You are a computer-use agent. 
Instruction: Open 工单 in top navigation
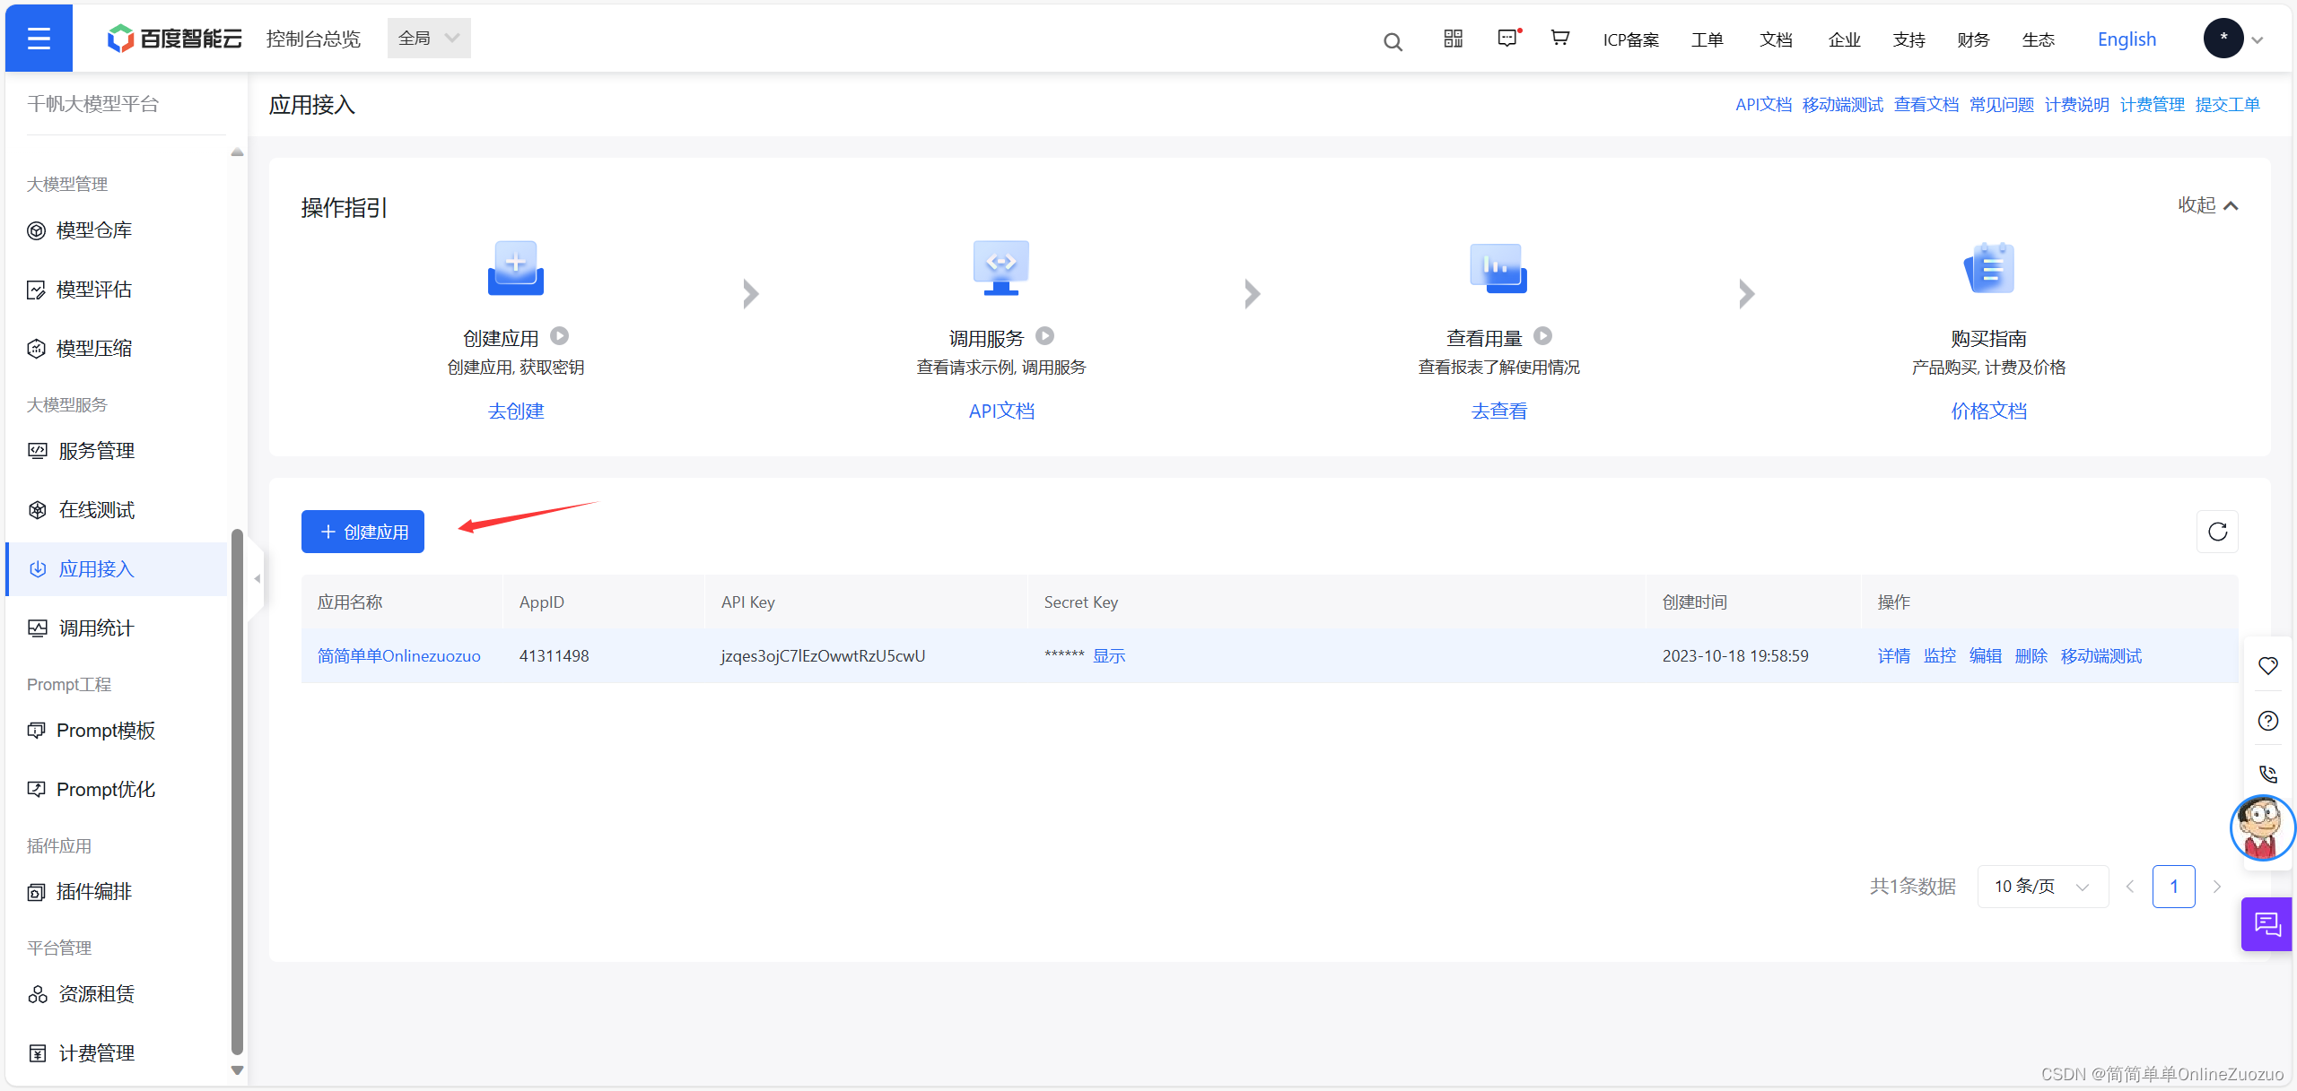[x=1707, y=39]
